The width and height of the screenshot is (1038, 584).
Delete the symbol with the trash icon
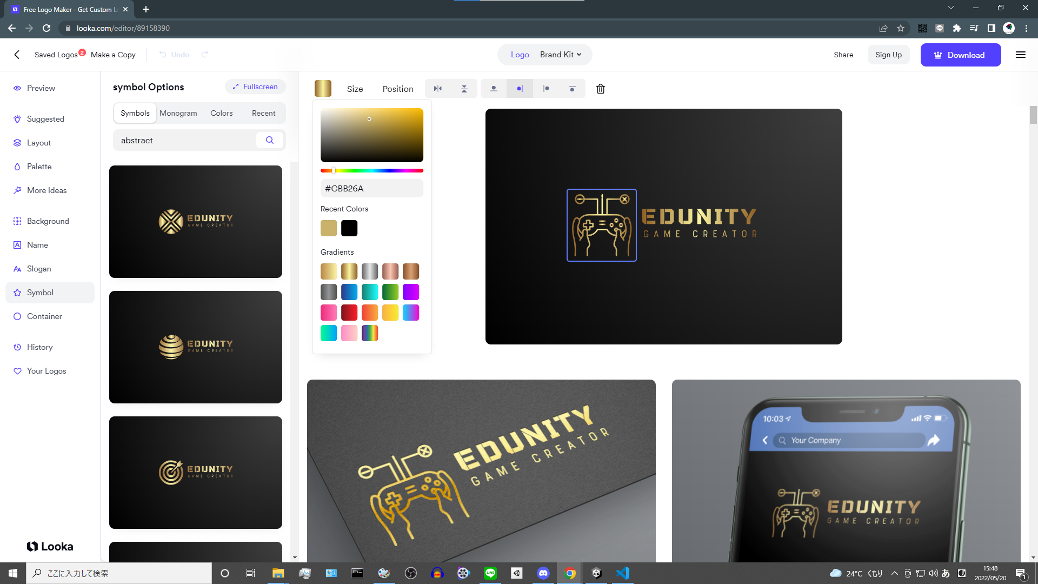tap(600, 89)
